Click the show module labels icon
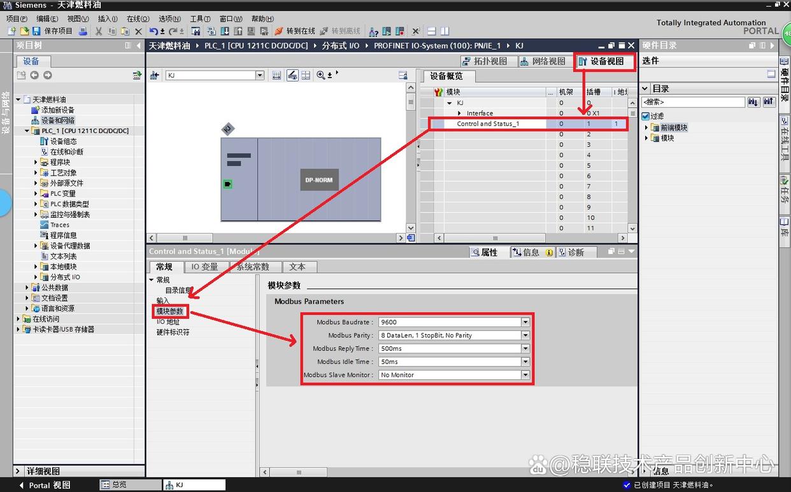 point(292,75)
